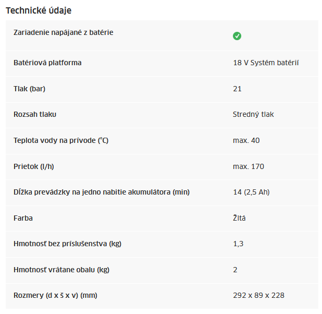This screenshot has height=314, width=322.
Task: Click the Hmotnosť bez príslušenstva (kg) label
Action: coord(67,244)
